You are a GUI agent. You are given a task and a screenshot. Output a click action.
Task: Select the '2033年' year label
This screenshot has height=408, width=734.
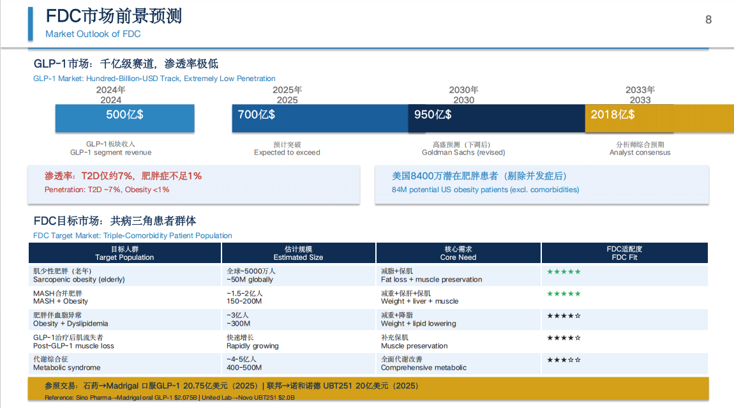click(640, 90)
